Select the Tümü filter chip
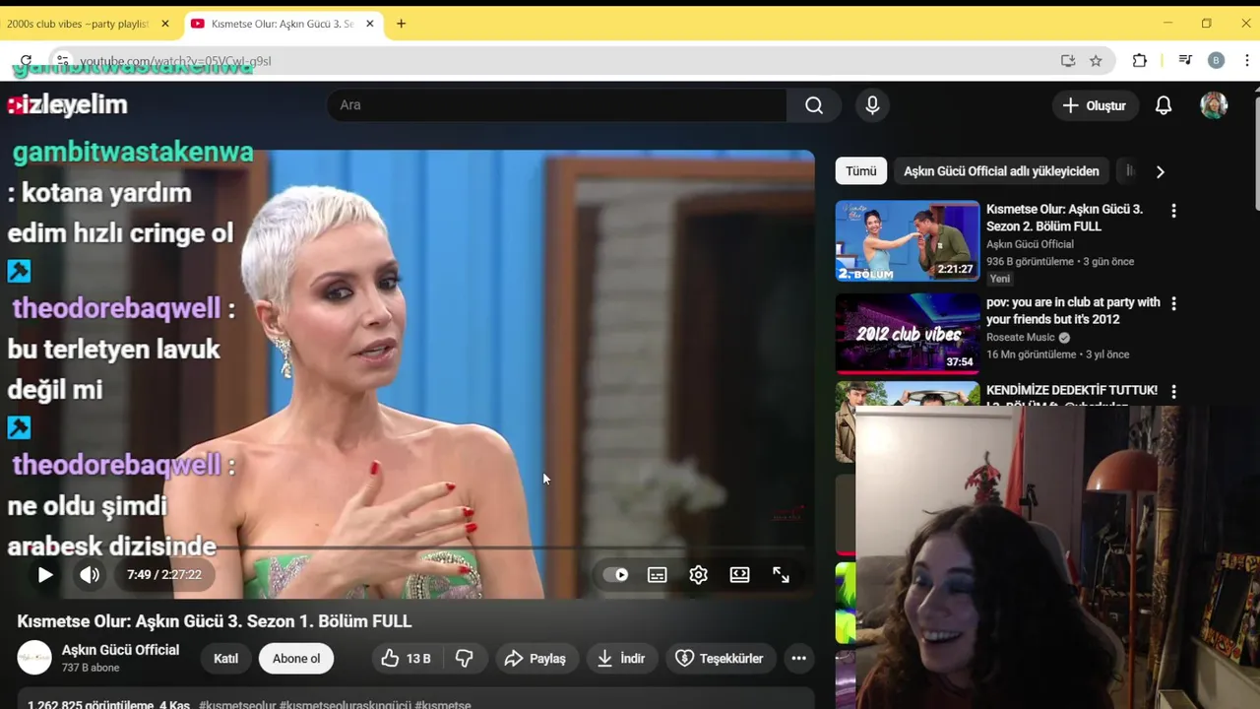 pyautogui.click(x=860, y=171)
